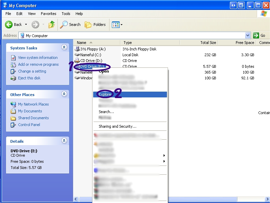Select the Nameful (C:) local disk

[x=90, y=55]
